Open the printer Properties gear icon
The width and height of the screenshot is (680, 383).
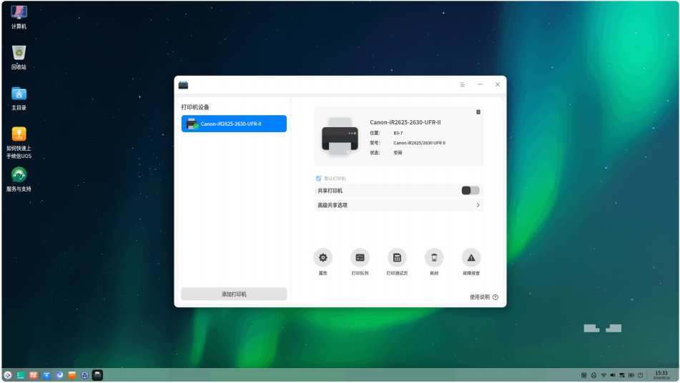(322, 258)
